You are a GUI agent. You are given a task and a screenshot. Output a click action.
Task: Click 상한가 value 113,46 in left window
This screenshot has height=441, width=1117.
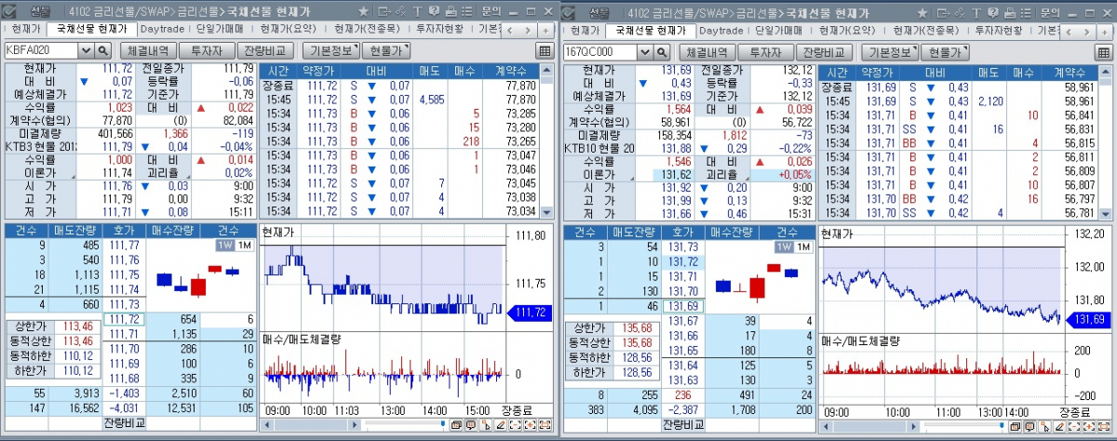click(78, 327)
